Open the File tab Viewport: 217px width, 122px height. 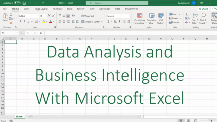coord(5,9)
